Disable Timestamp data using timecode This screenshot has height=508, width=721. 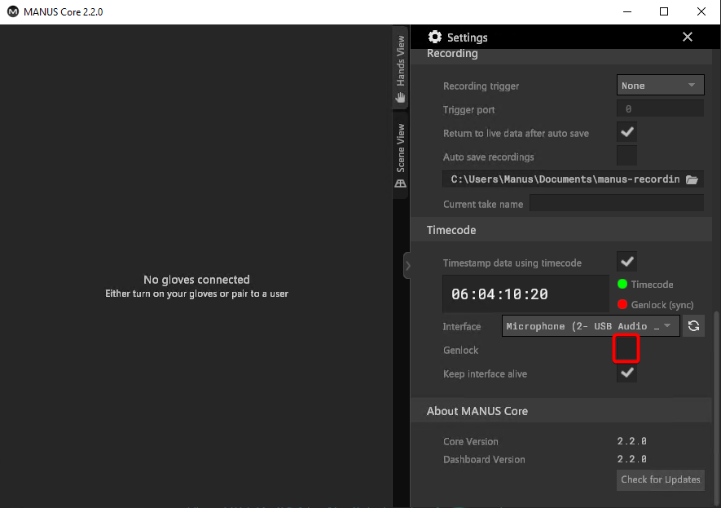pos(626,263)
